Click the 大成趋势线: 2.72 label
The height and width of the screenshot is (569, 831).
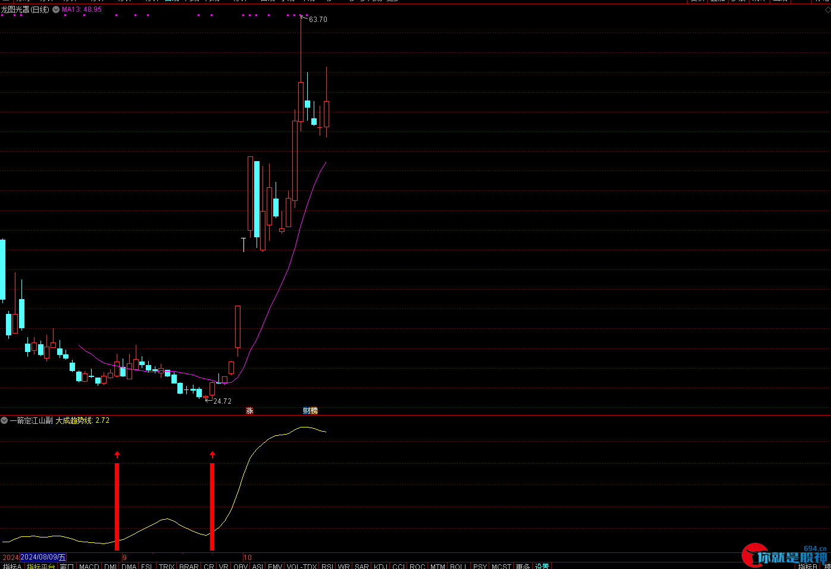coord(82,420)
